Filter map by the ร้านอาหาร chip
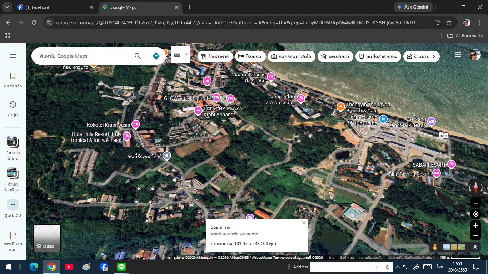Image resolution: width=488 pixels, height=274 pixels. (215, 56)
